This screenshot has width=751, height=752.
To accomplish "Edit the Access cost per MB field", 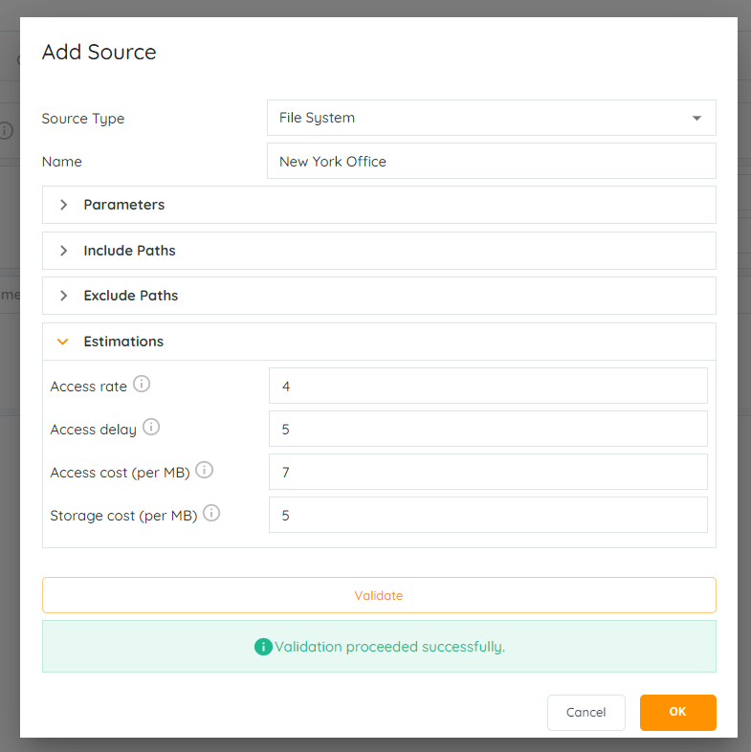I will (488, 472).
